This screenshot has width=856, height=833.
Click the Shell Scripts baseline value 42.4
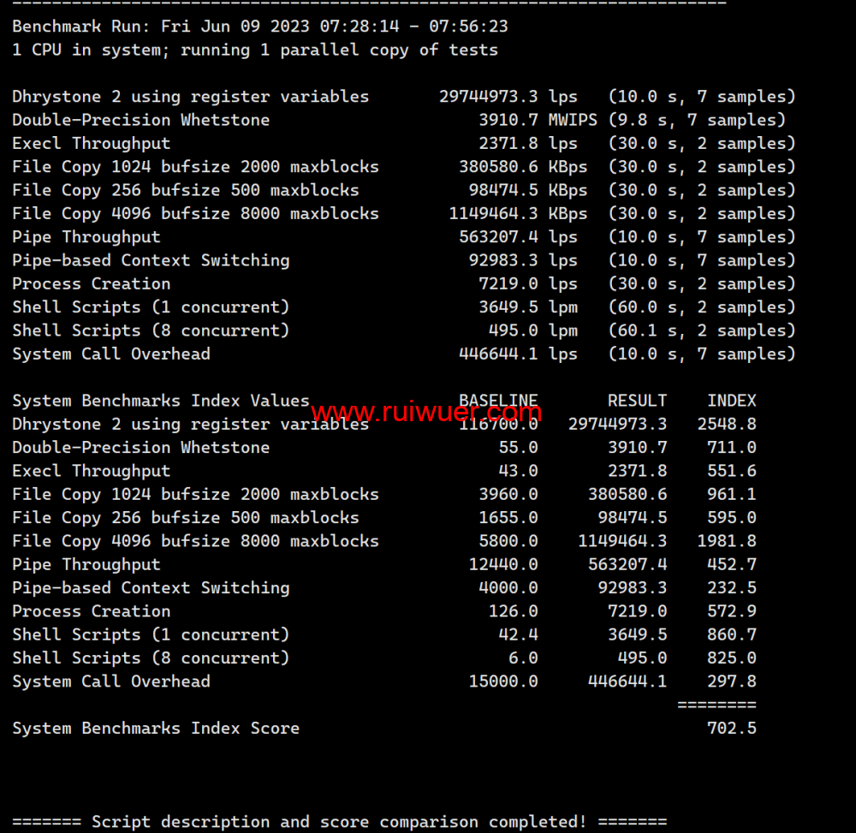(518, 634)
